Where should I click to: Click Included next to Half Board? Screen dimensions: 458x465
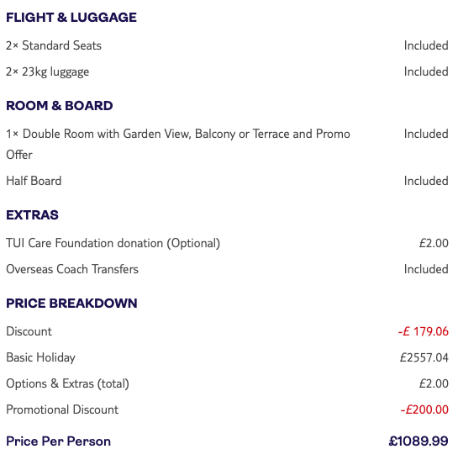426,181
